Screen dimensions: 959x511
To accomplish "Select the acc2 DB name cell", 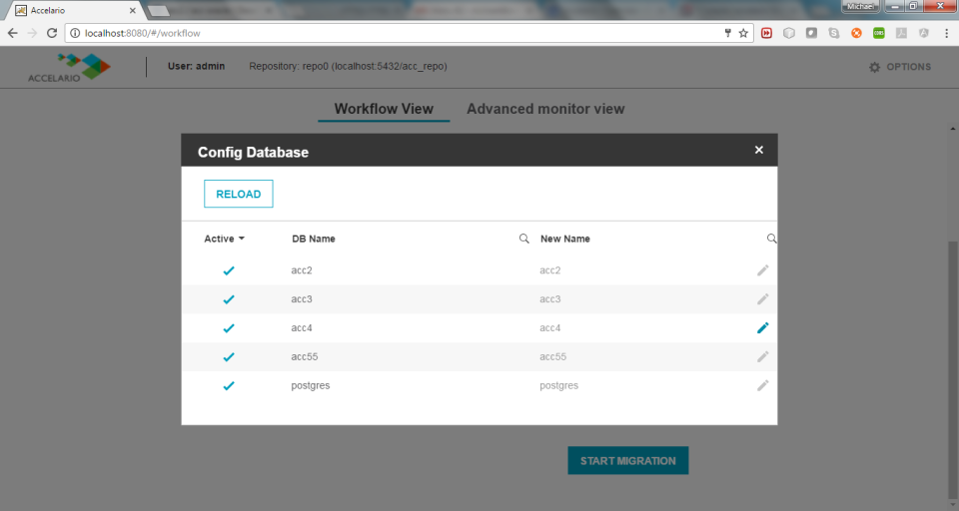I will tap(302, 270).
